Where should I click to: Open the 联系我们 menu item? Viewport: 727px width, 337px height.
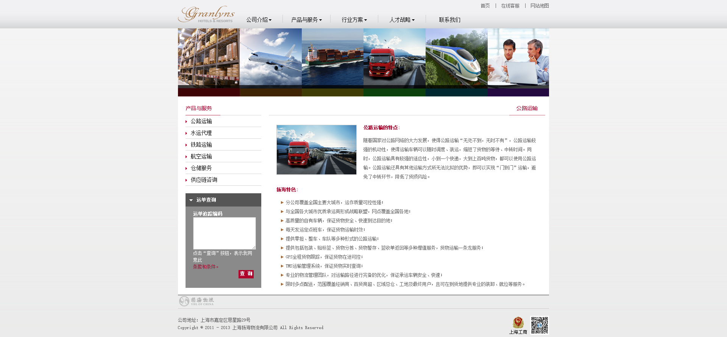coord(449,20)
